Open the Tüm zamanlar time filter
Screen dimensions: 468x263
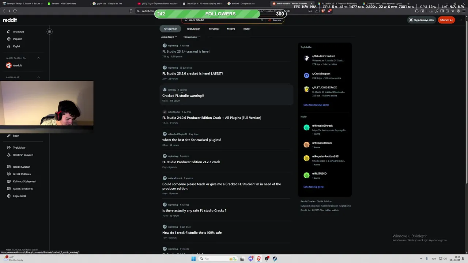(192, 37)
